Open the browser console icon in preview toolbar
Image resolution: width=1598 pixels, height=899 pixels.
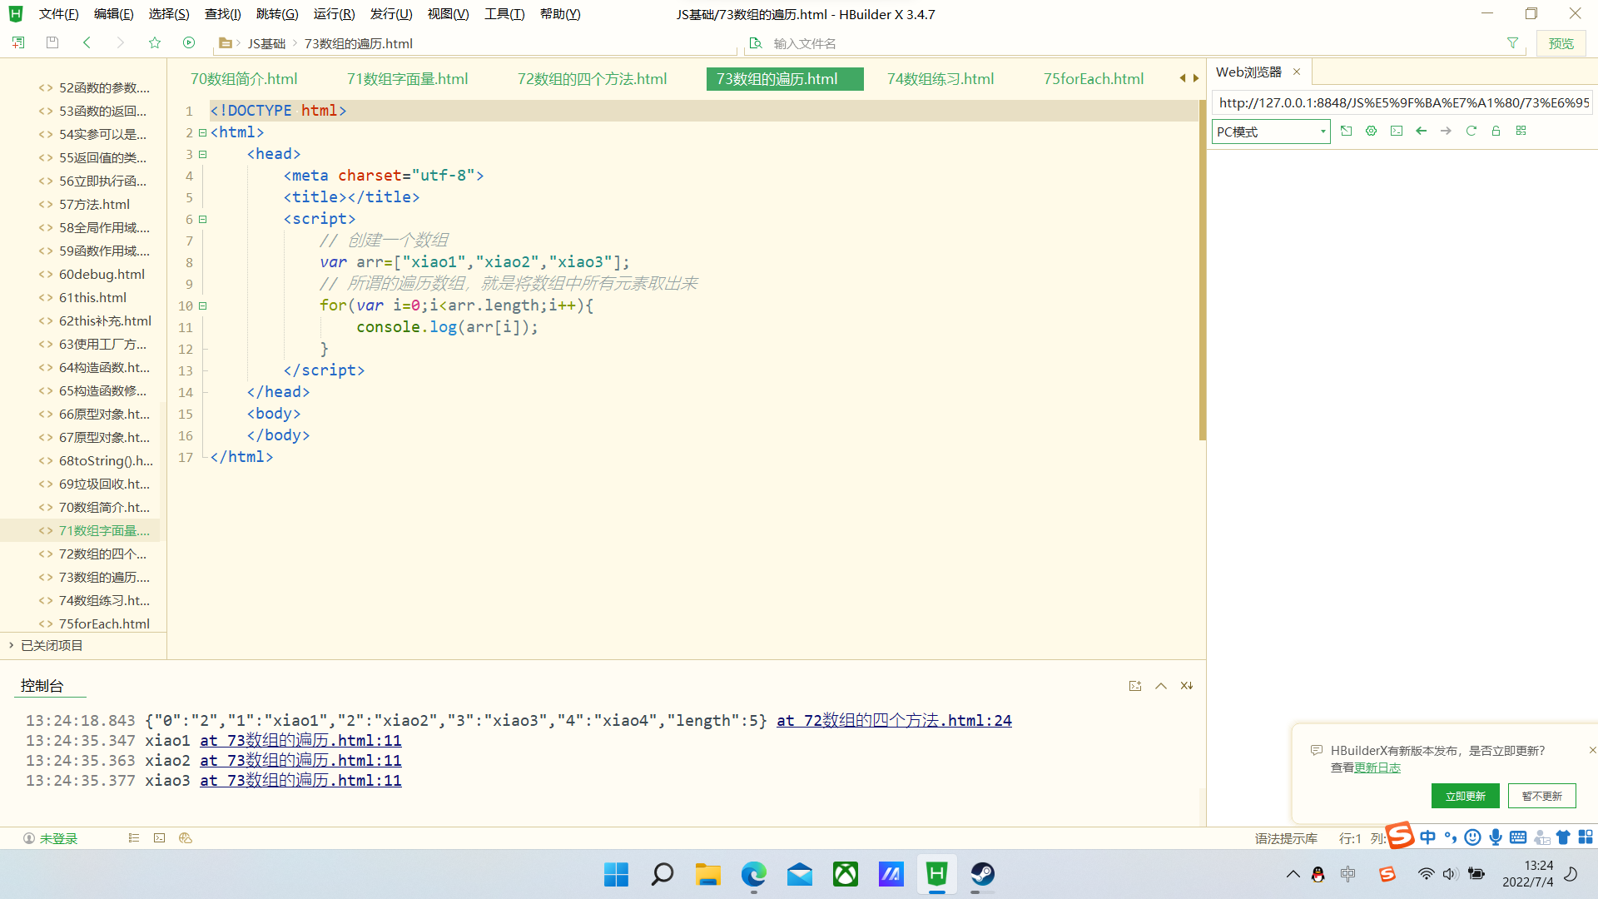1397,131
